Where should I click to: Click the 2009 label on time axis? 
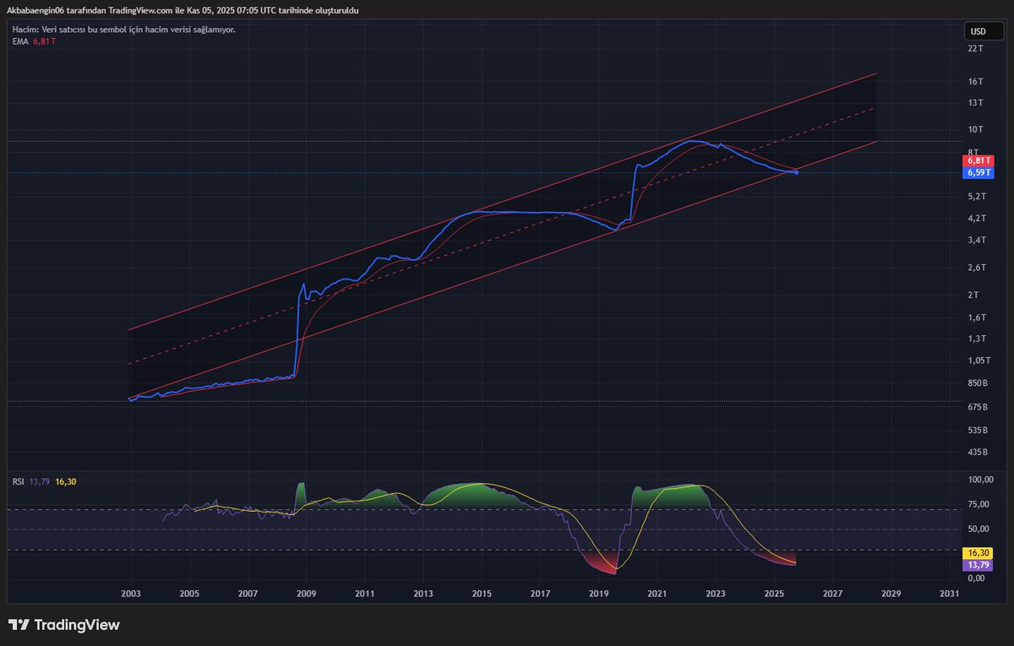(x=306, y=594)
